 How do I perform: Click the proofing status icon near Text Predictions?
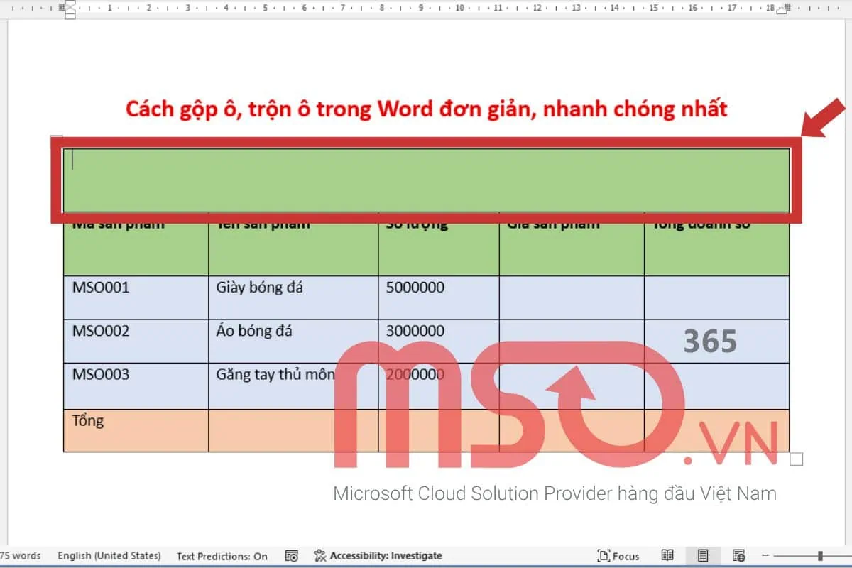coord(291,556)
